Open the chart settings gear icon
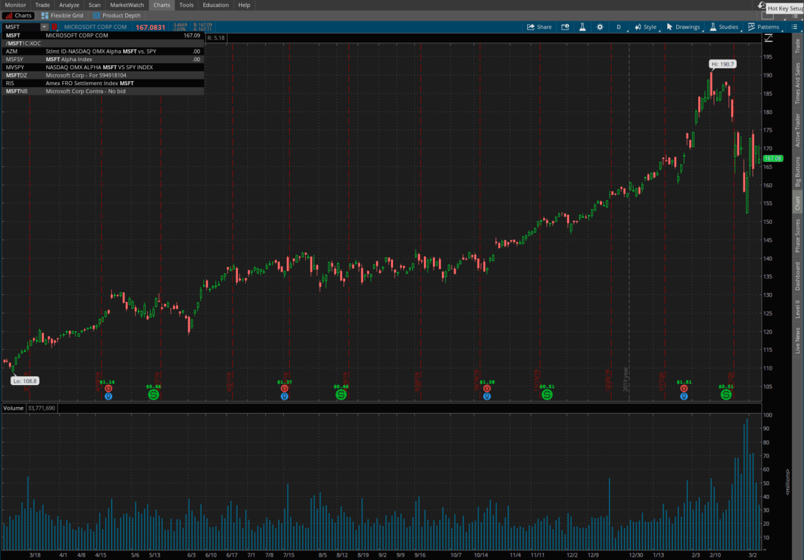Image resolution: width=804 pixels, height=560 pixels. tap(600, 27)
